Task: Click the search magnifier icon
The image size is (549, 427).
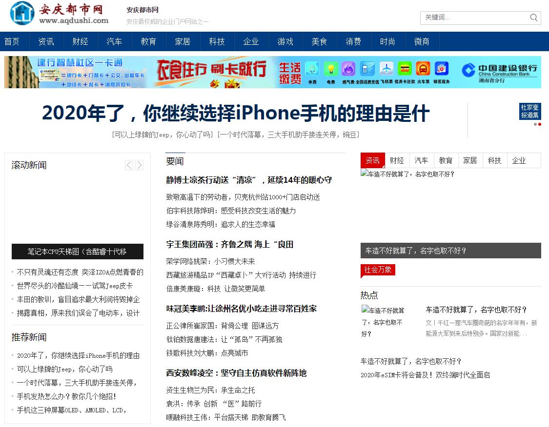Action: click(x=533, y=18)
